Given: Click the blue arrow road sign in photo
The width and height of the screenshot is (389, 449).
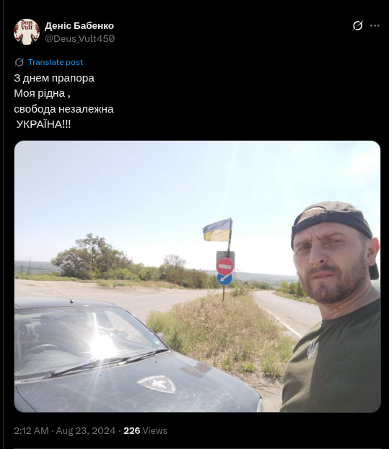Looking at the screenshot, I should tap(224, 279).
